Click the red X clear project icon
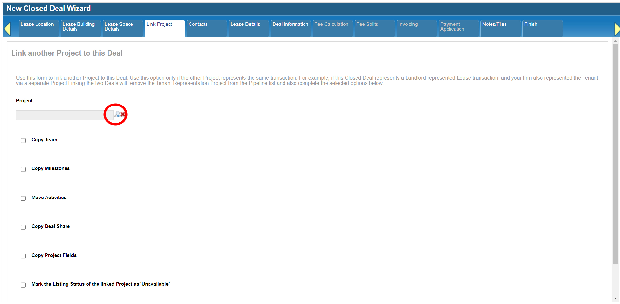Image resolution: width=620 pixels, height=304 pixels. tap(123, 114)
